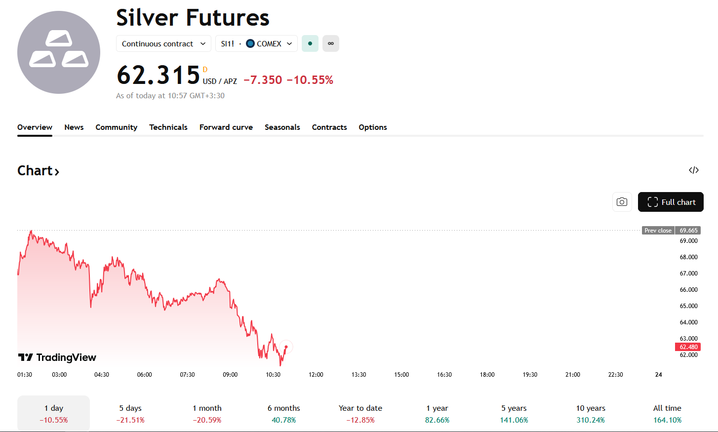The image size is (718, 432).
Task: Click the infinity continuous contract icon
Action: pos(331,43)
